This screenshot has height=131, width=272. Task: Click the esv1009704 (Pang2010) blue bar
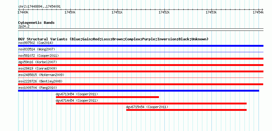(x=139, y=91)
